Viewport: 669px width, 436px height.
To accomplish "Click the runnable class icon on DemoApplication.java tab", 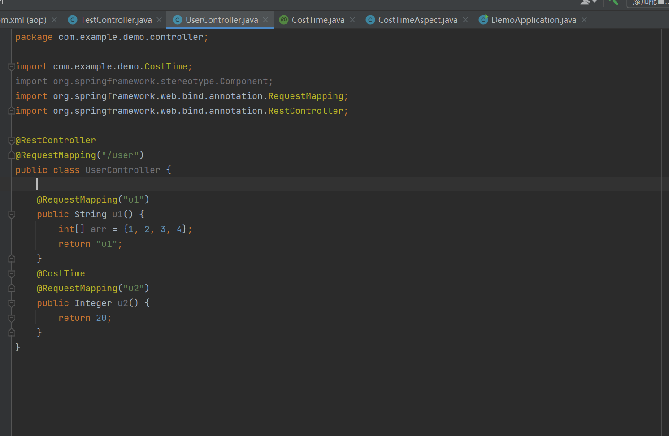I will coord(483,20).
